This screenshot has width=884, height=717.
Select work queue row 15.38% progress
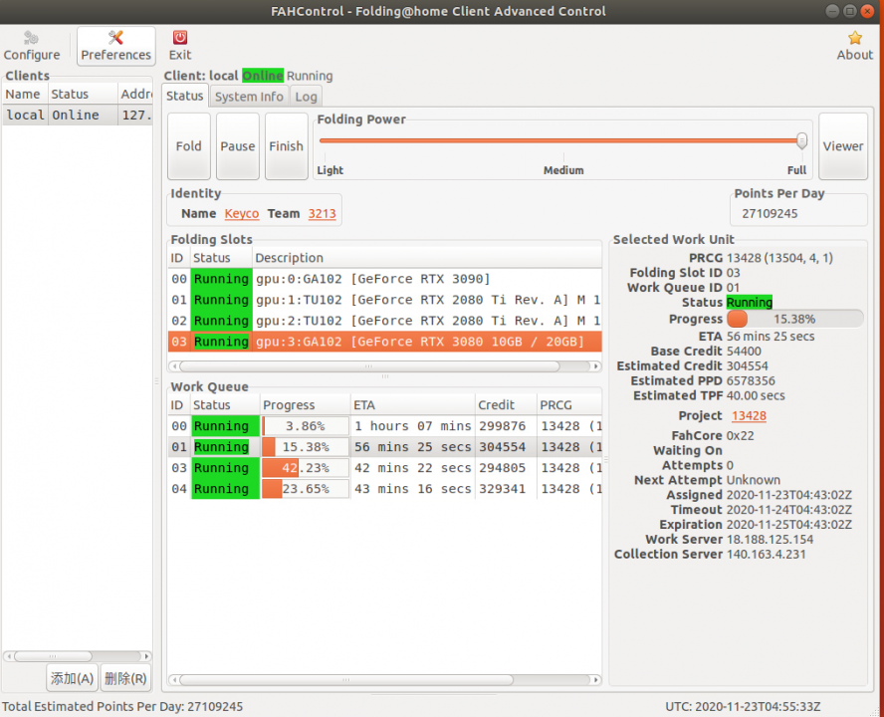(x=385, y=447)
